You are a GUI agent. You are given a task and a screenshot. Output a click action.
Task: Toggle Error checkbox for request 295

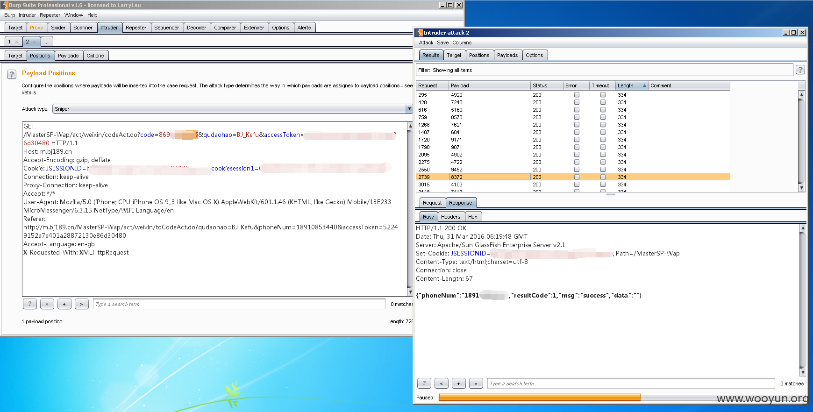(577, 95)
